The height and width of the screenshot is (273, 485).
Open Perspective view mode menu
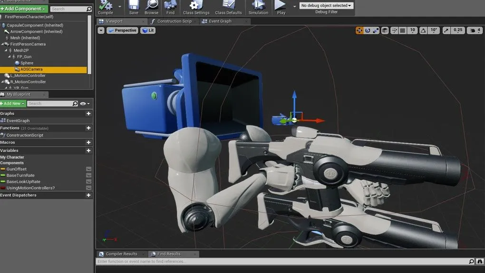click(123, 30)
